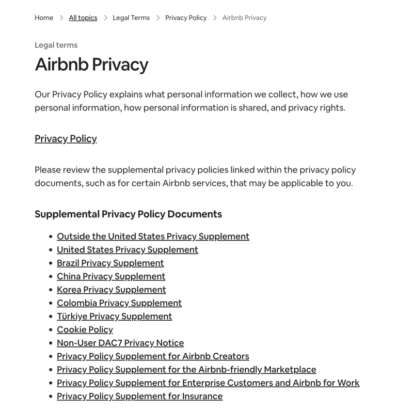Click the Airbnb Privacy breadcrumb item
Screen dimensions: 413x410
[x=244, y=18]
